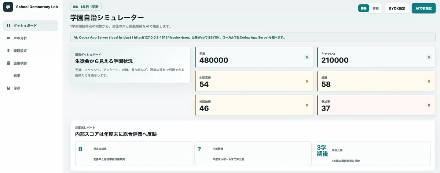This screenshot has width=440, height=173.
Task: Switch view mode to 簡易
Action: coord(364,8)
